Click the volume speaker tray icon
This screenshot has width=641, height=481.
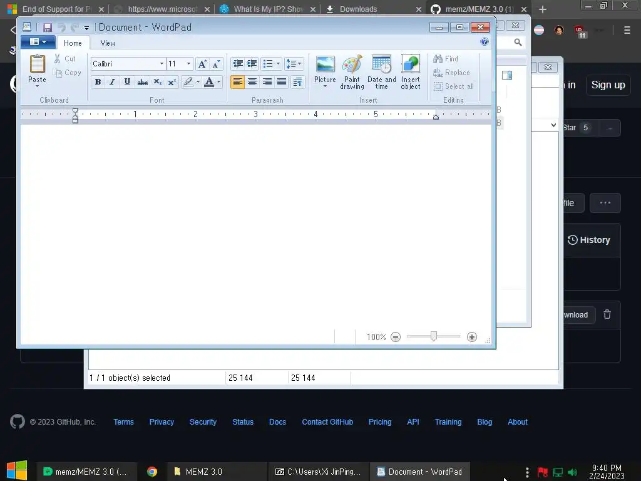(572, 472)
